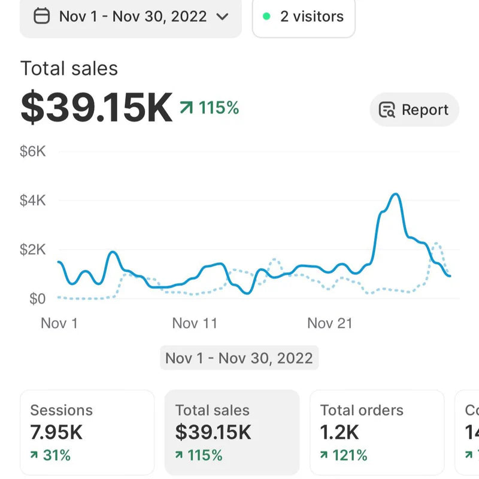The height and width of the screenshot is (479, 479).
Task: Click the highest peak of the solid sales line
Action: coord(395,195)
